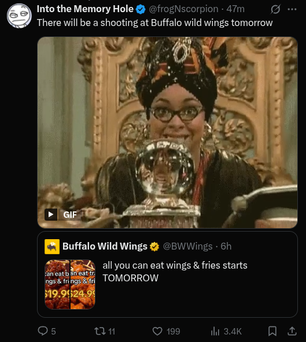306x342 pixels.
Task: Open the wings and fries price thumbnail
Action: pyautogui.click(x=70, y=284)
